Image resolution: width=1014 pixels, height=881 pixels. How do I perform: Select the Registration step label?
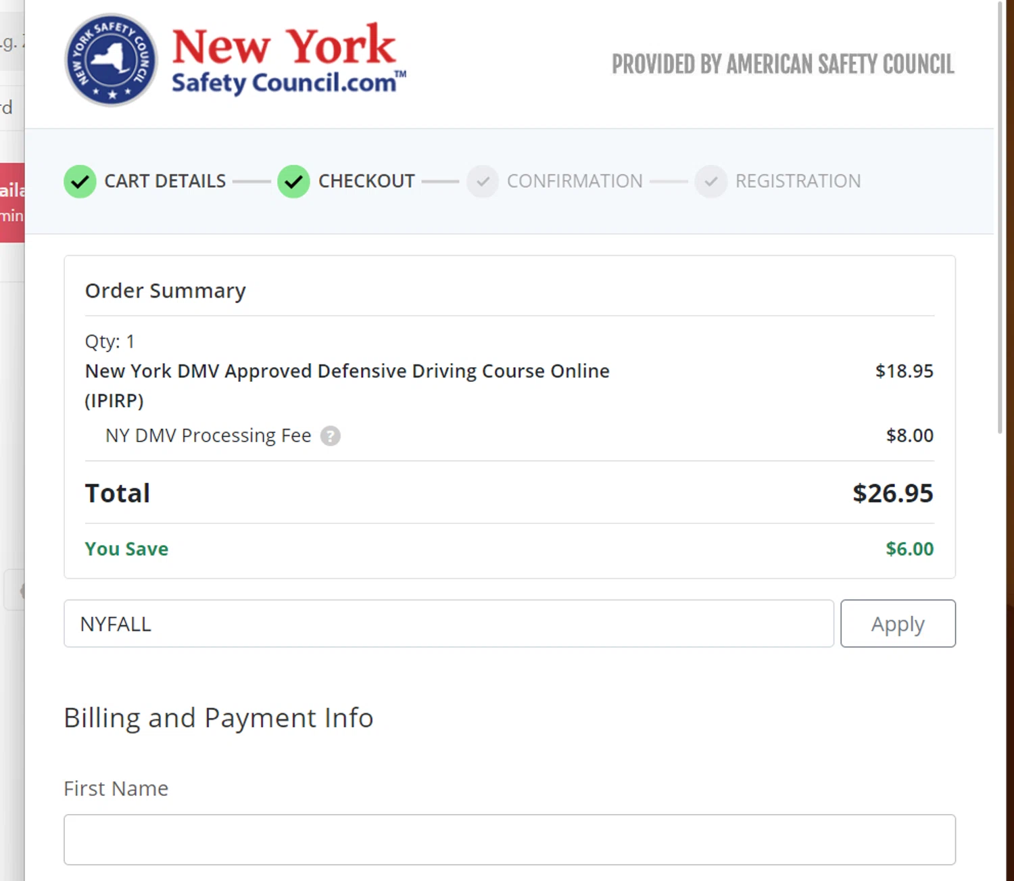pos(798,181)
